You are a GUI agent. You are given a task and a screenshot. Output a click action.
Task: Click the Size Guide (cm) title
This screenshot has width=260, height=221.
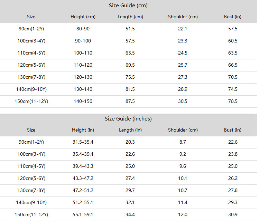(x=128, y=6)
